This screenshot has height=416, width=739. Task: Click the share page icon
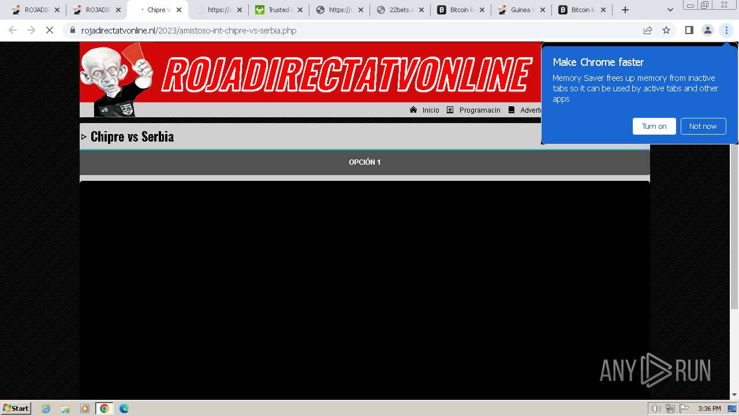(648, 30)
